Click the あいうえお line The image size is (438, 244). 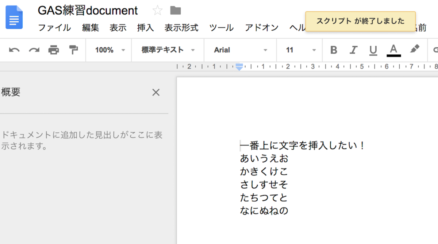264,159
